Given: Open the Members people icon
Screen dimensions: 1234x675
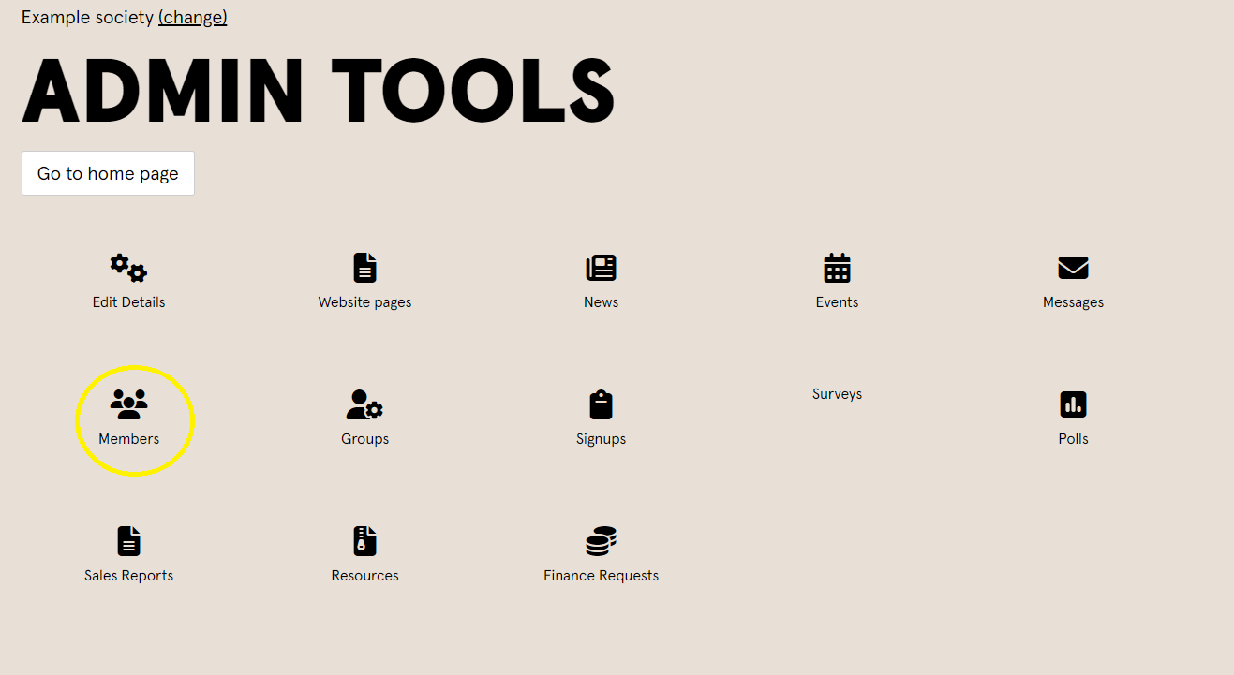Looking at the screenshot, I should click(128, 404).
